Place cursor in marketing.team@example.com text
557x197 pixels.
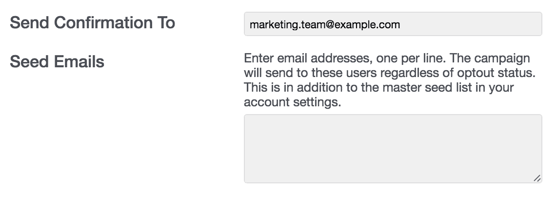tap(324, 24)
